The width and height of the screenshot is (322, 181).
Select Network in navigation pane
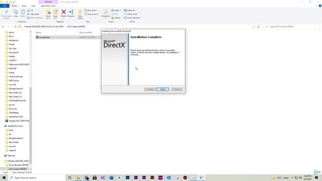pyautogui.click(x=11, y=156)
